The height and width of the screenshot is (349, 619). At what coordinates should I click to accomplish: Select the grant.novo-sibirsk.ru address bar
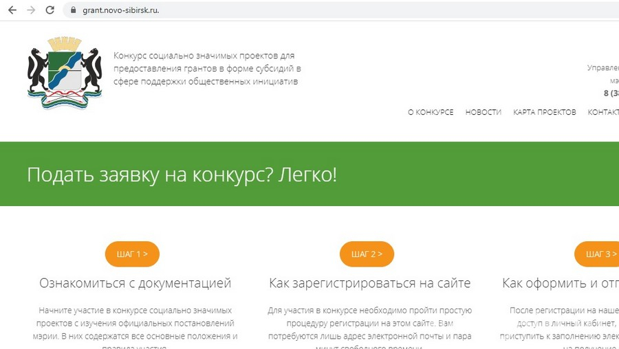pyautogui.click(x=275, y=10)
